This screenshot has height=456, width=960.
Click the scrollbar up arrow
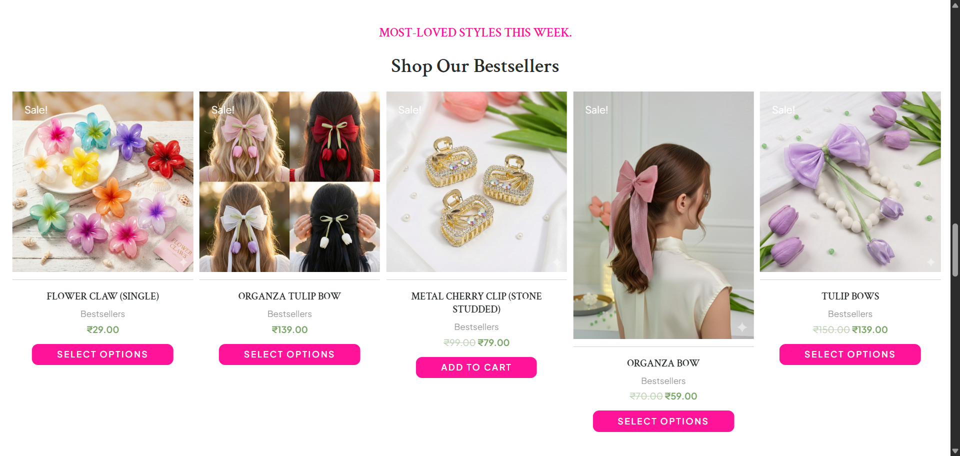click(955, 5)
